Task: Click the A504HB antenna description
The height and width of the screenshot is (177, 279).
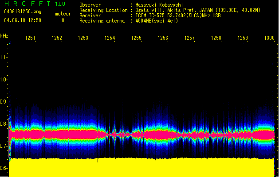Action: coord(156,21)
